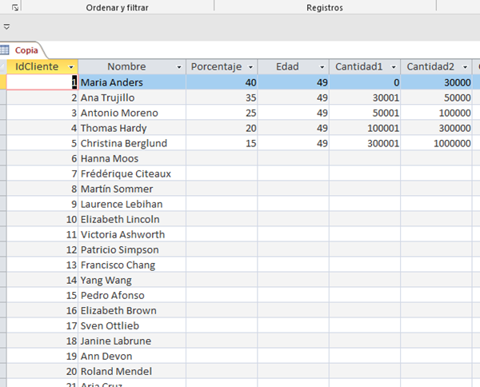The image size is (480, 387).
Task: Click Cantidad1 value 0 for Maria Anders
Action: pyautogui.click(x=365, y=82)
